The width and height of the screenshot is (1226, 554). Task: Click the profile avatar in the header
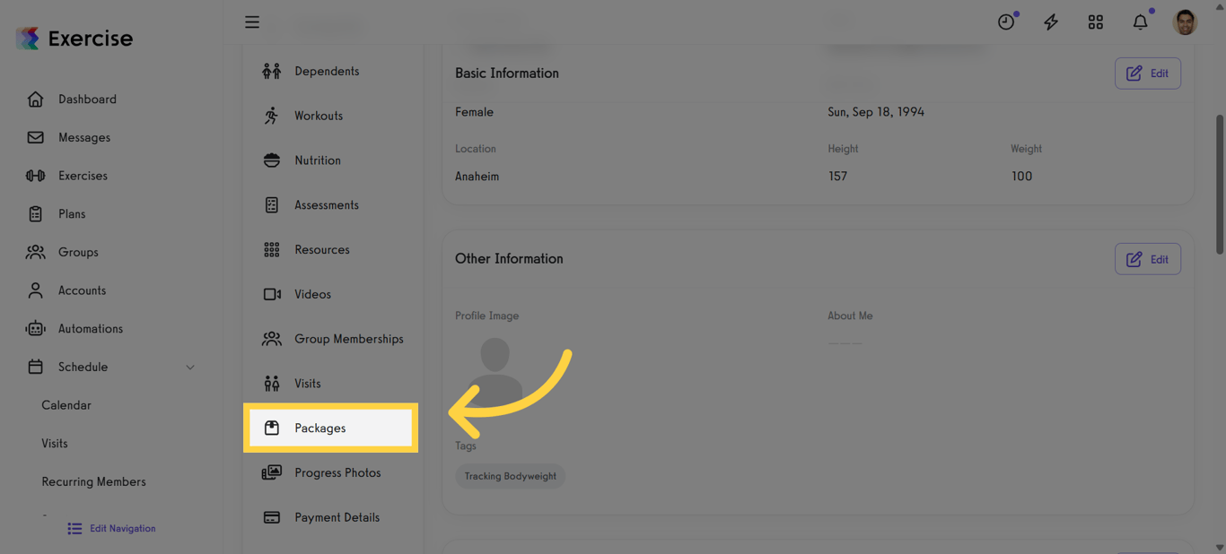(1185, 22)
